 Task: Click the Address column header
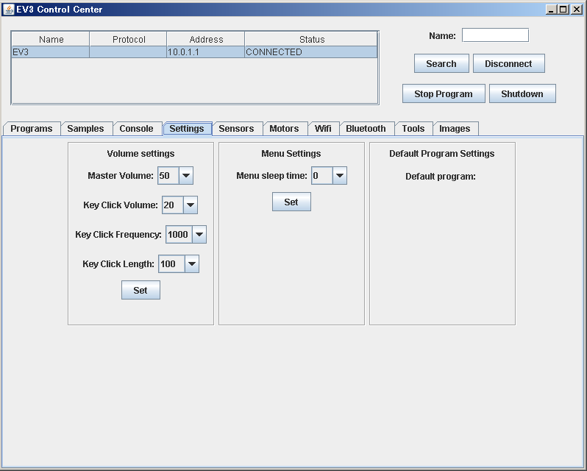point(206,39)
